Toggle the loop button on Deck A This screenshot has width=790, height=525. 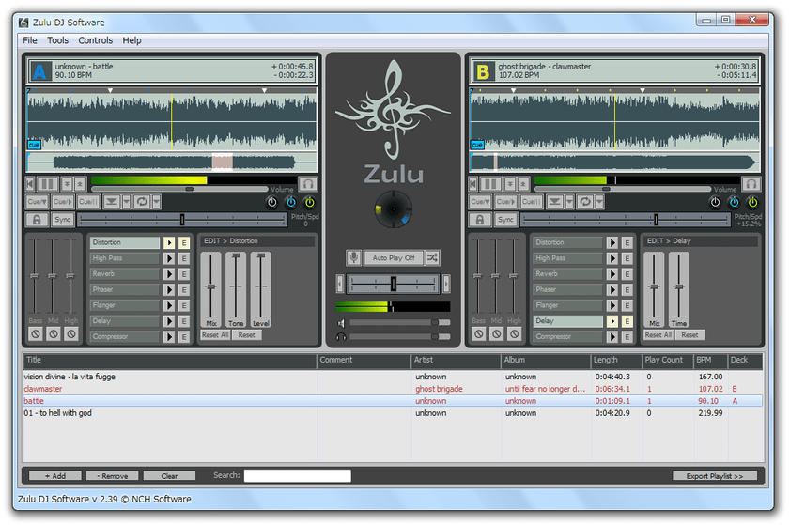click(x=142, y=202)
